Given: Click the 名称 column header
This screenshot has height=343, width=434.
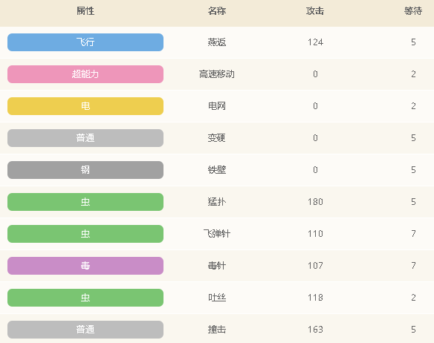Looking at the screenshot, I should coord(217,11).
